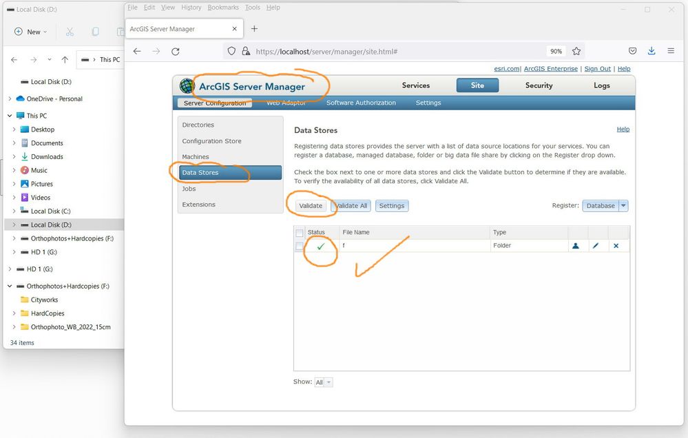Open the green status checkmark for f
Screen dimensions: 688x438
pyautogui.click(x=321, y=247)
